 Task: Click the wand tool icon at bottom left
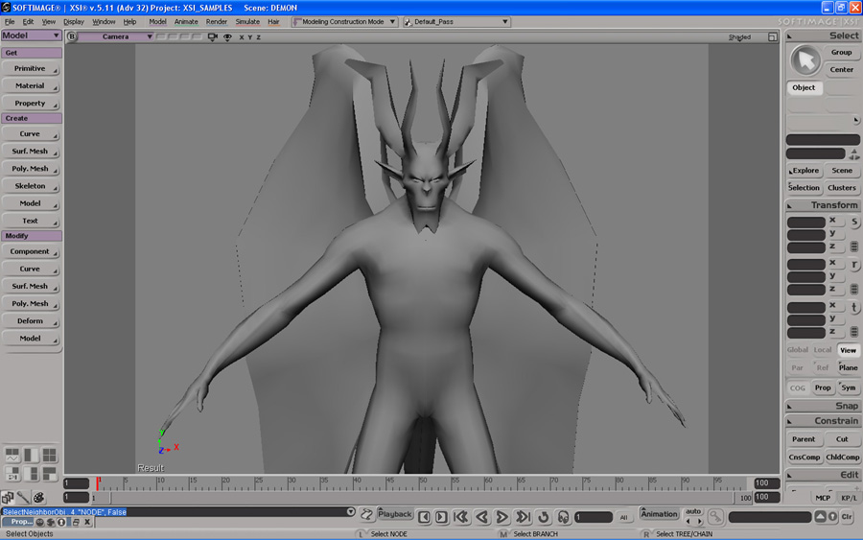tap(23, 498)
